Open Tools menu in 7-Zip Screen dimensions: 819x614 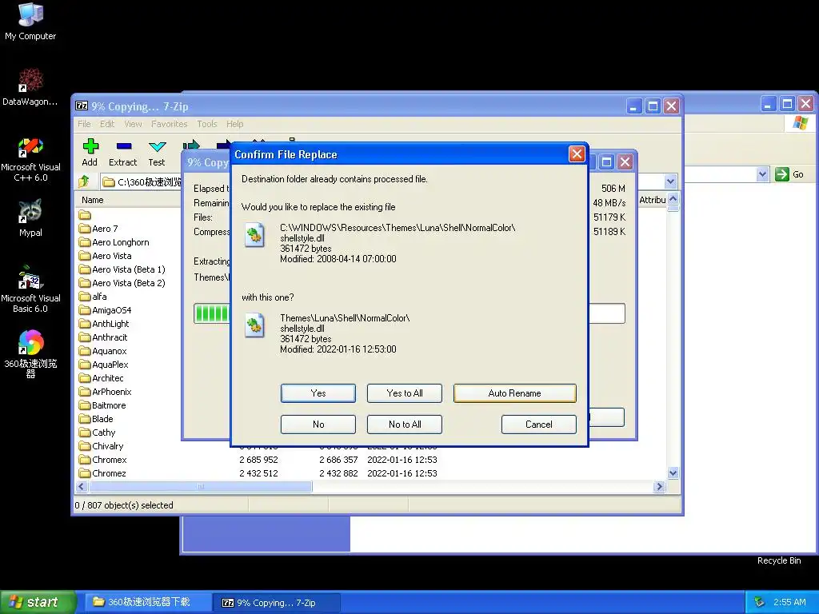(x=207, y=124)
